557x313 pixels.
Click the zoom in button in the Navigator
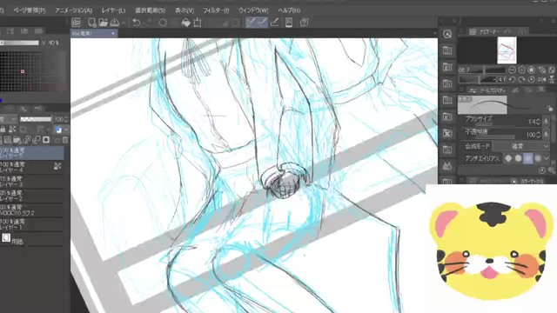tap(521, 70)
